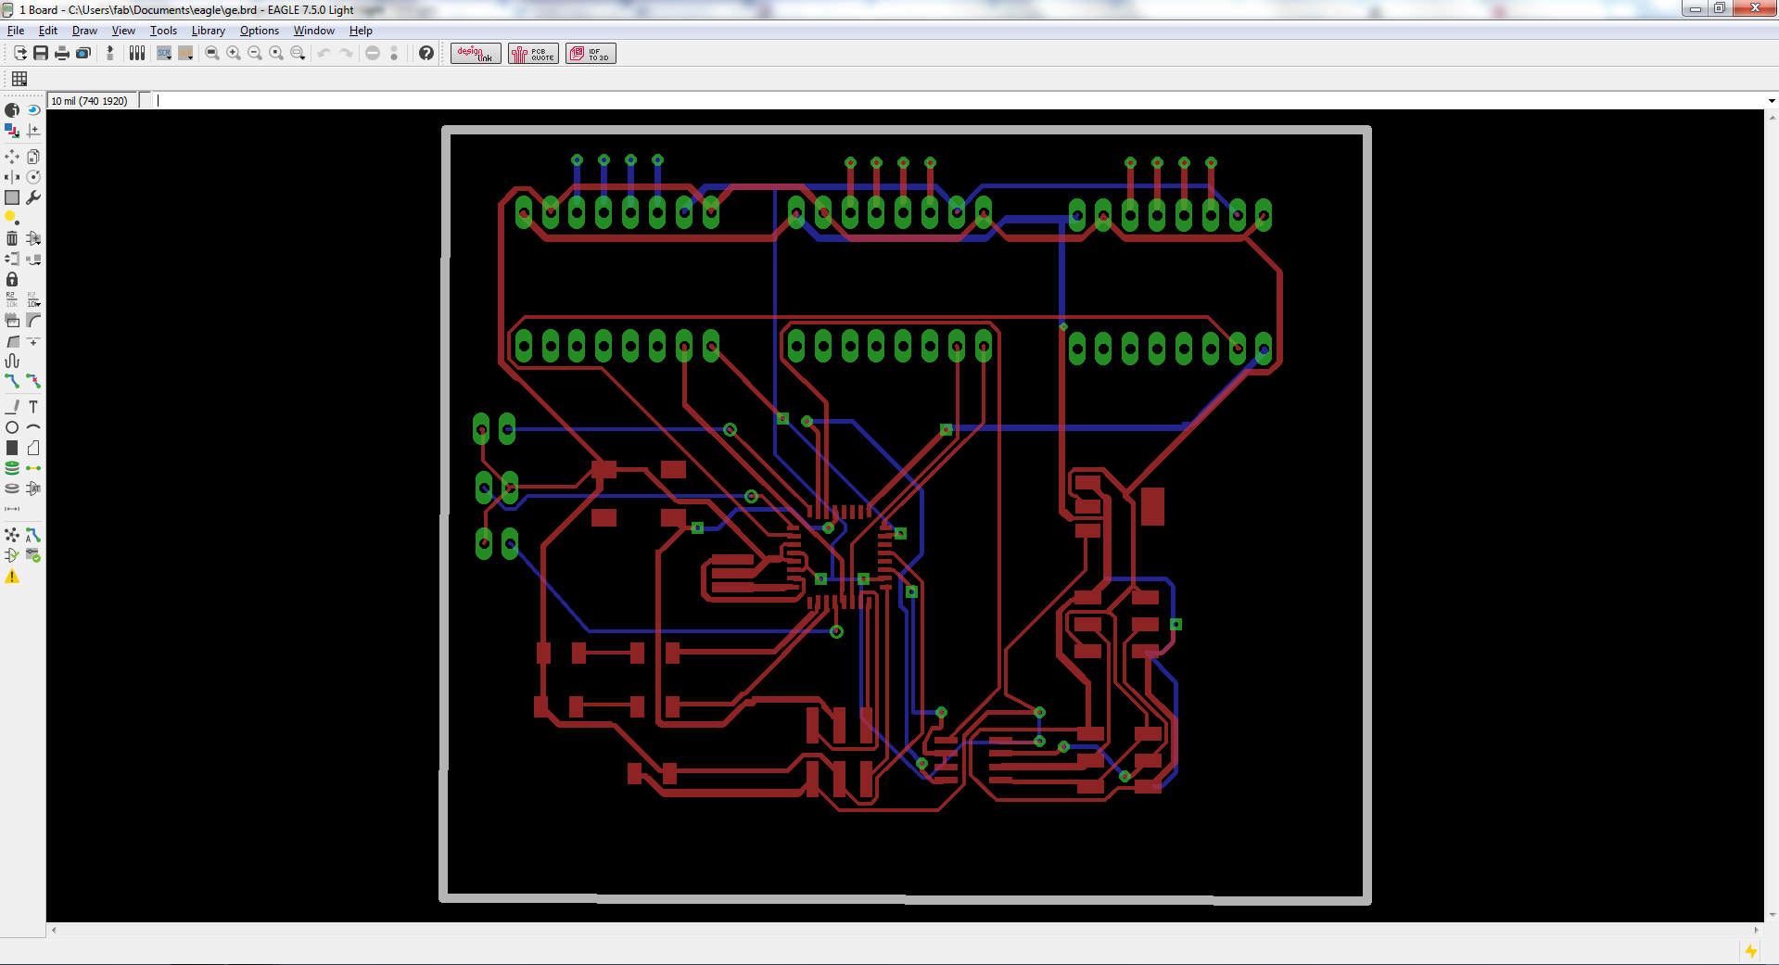This screenshot has width=1779, height=965.
Task: Zoom in on the board
Action: [234, 54]
